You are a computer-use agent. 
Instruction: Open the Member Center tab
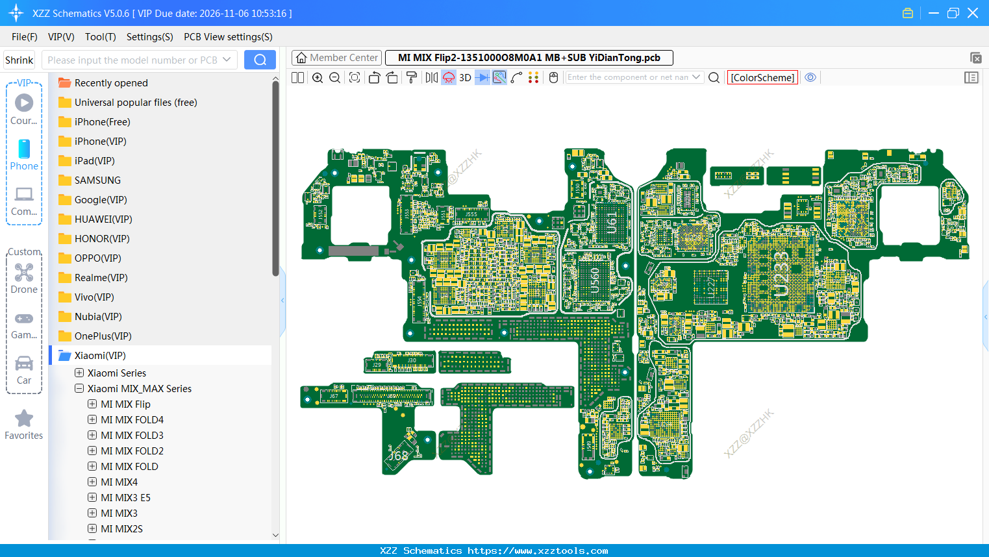pos(336,58)
